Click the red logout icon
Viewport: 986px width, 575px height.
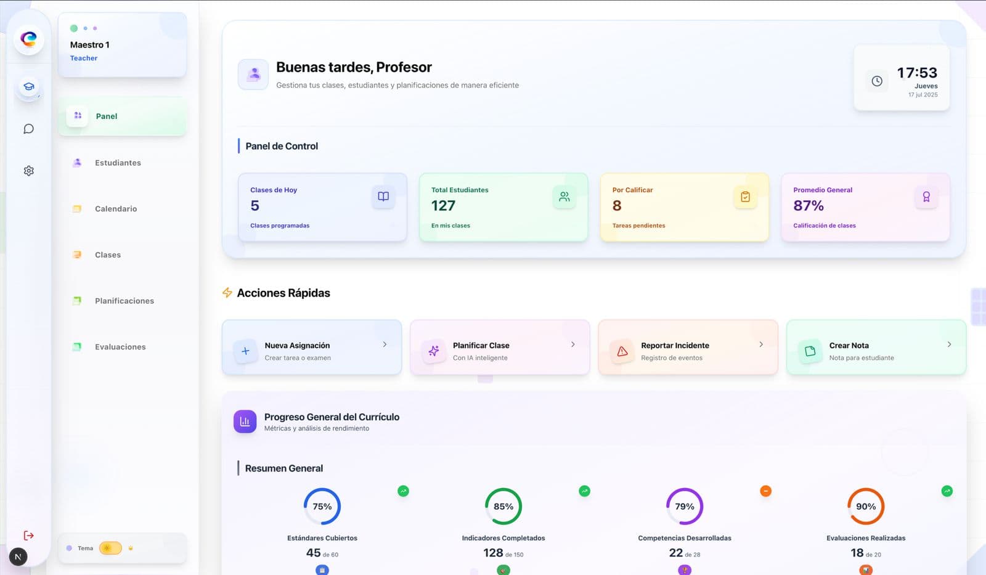point(28,536)
